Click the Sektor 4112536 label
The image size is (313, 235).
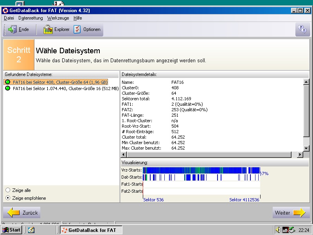pyautogui.click(x=244, y=200)
